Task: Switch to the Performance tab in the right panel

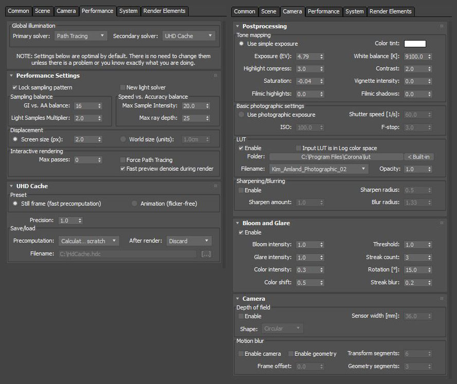Action: coord(323,12)
